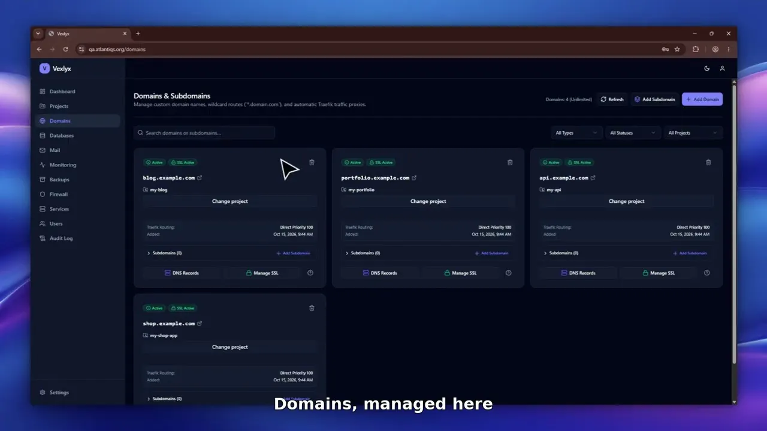Screen dimensions: 767x431
Task: Select Domains in sidebar
Action: pos(77,121)
